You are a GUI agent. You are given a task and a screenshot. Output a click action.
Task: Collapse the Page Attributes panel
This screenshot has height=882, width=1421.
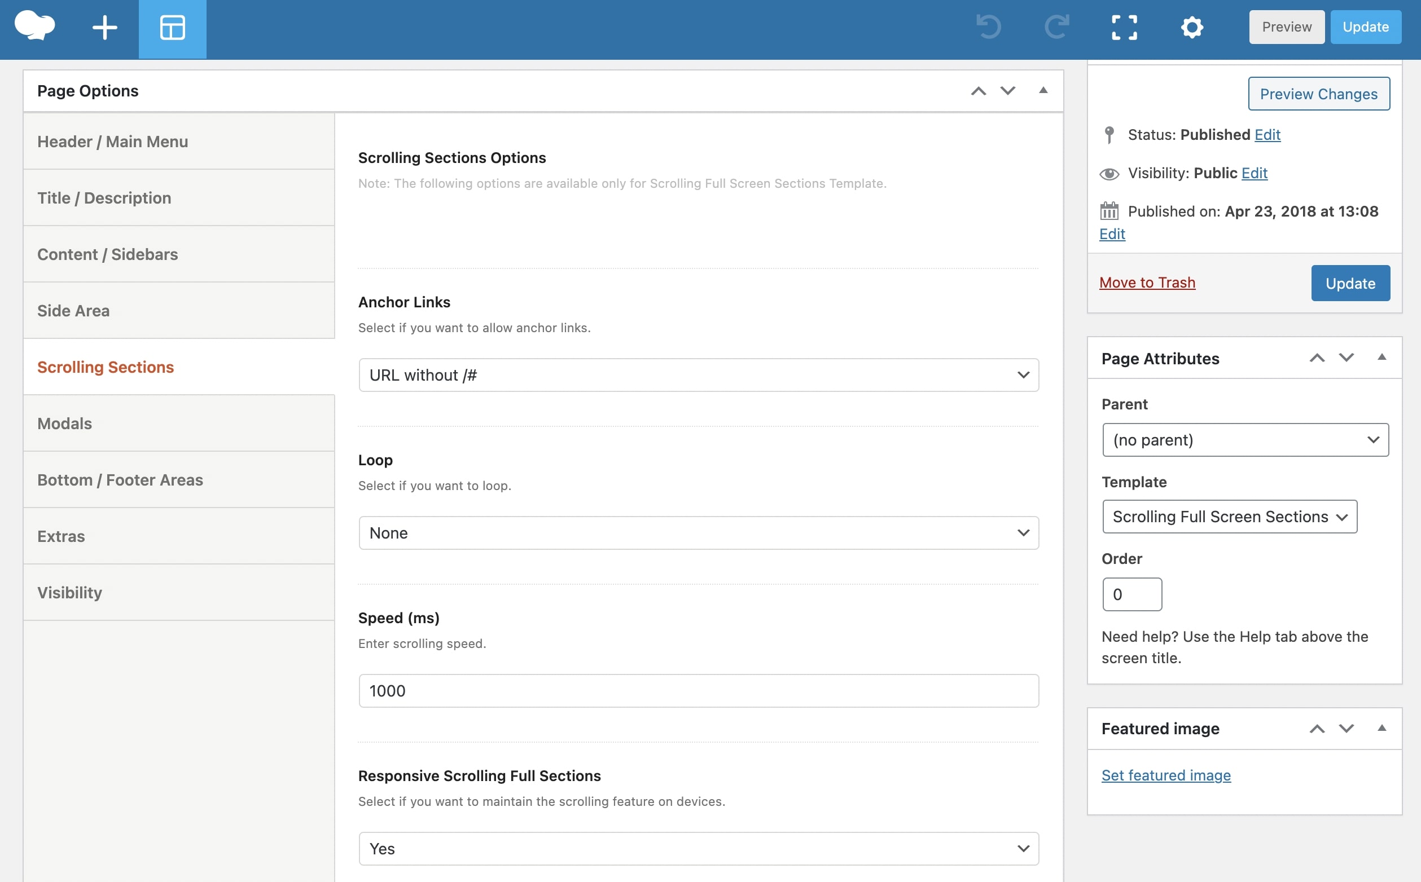(1381, 358)
